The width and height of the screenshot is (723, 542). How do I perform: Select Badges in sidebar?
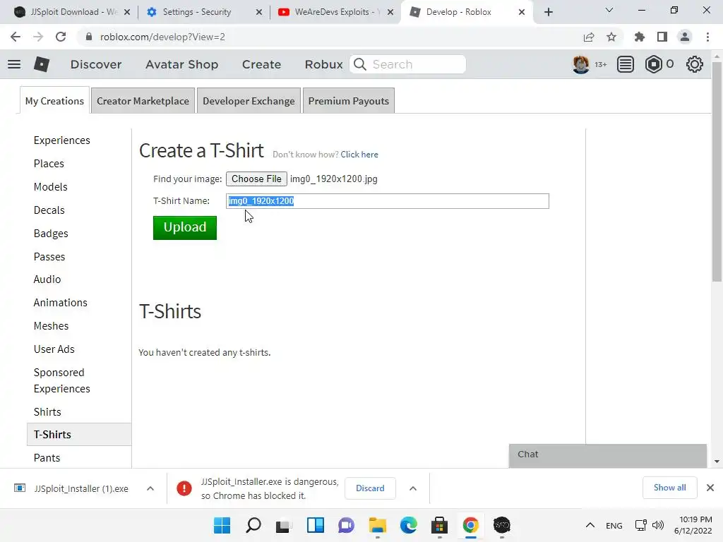pyautogui.click(x=51, y=234)
